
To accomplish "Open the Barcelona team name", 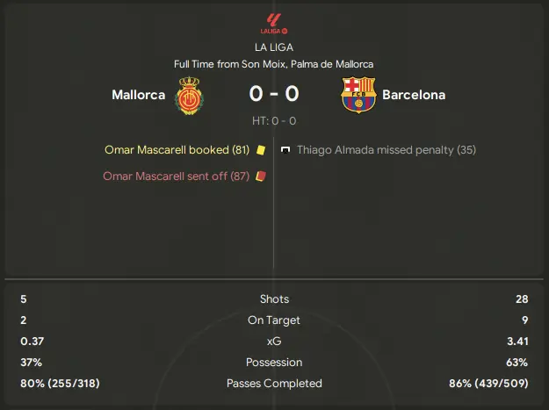I will (414, 95).
